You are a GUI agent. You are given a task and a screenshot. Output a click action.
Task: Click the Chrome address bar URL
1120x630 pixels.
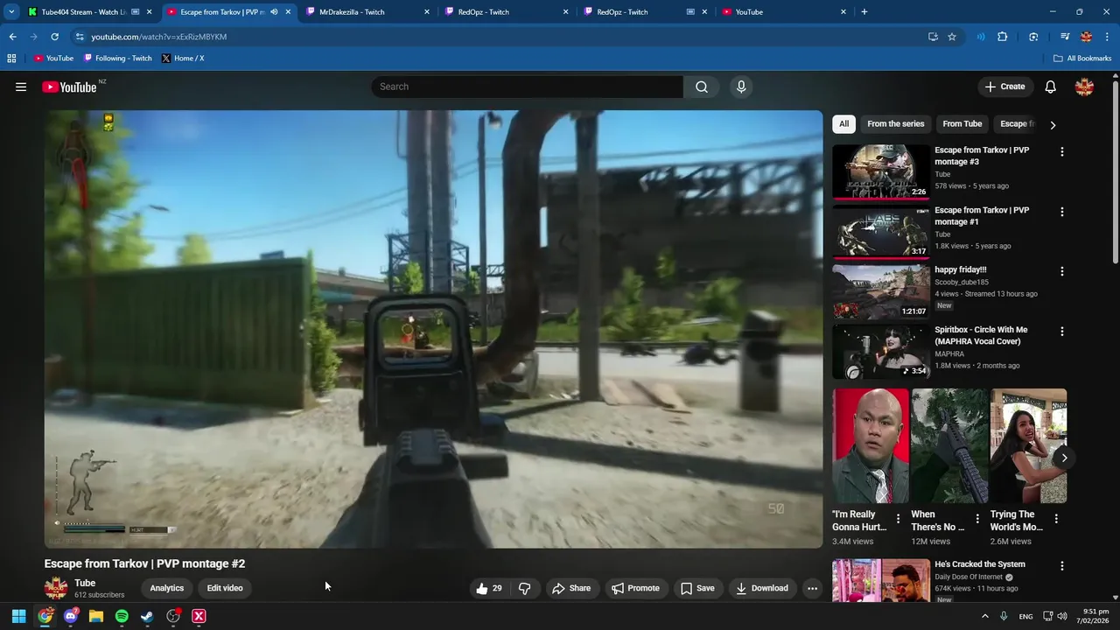158,37
